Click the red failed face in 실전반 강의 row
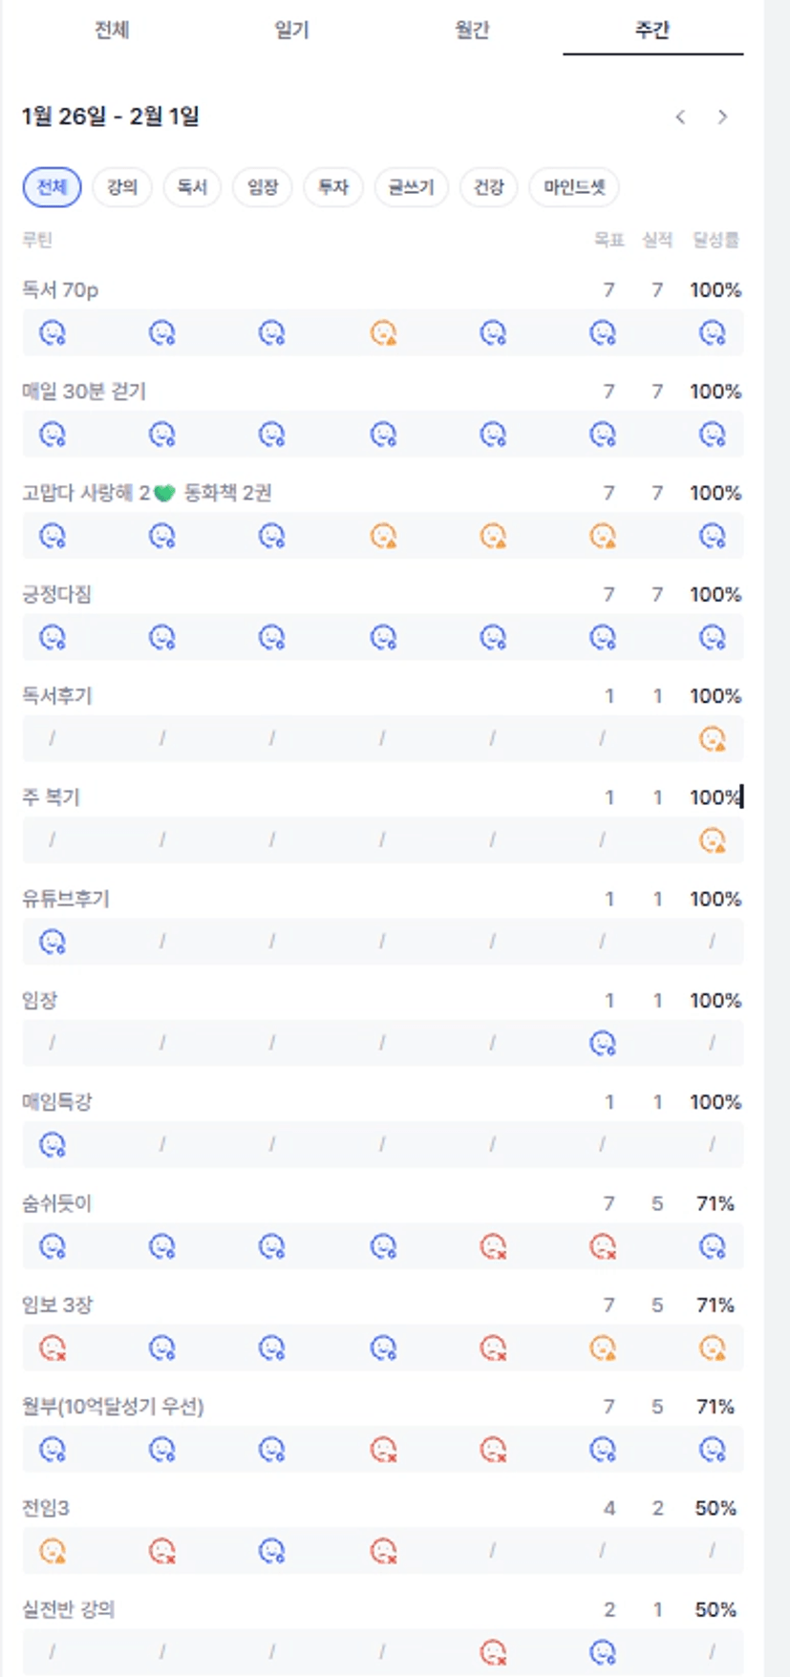The image size is (790, 1677). pyautogui.click(x=493, y=1652)
